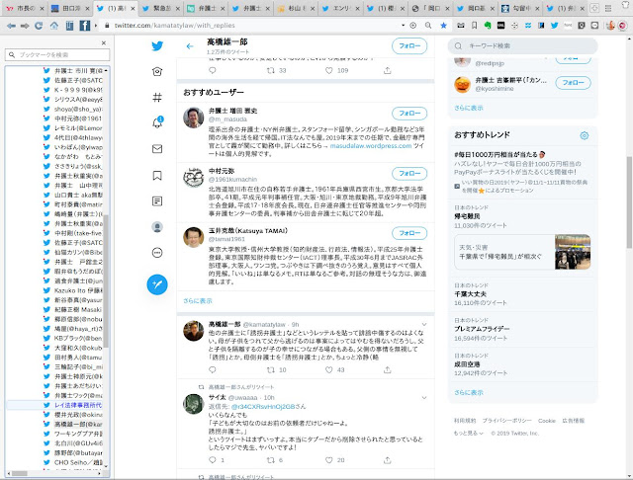
Task: Open the Twitter home timeline icon
Action: pyautogui.click(x=157, y=71)
